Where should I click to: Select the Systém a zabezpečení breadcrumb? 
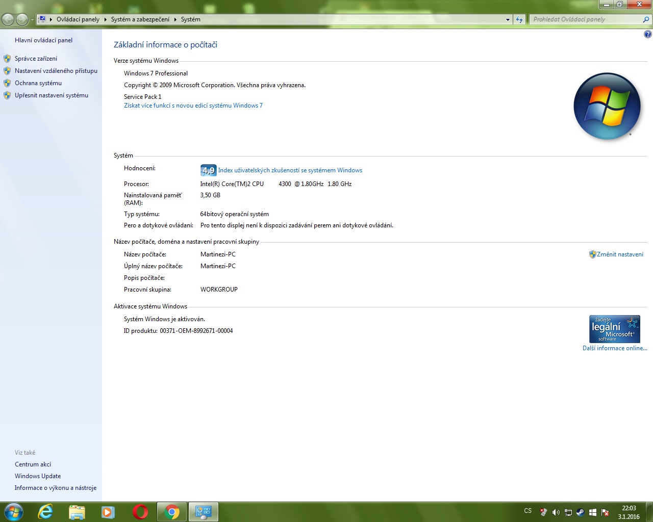(140, 19)
